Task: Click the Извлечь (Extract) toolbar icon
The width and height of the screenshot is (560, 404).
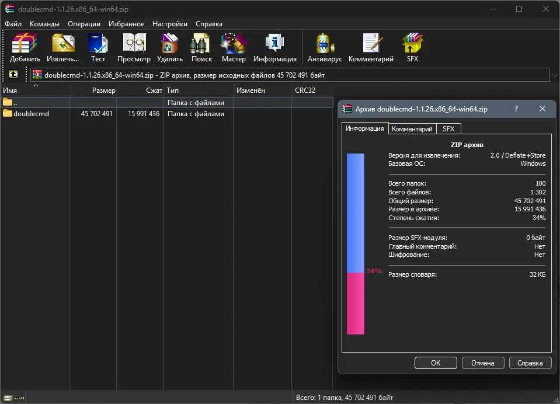Action: pyautogui.click(x=63, y=43)
